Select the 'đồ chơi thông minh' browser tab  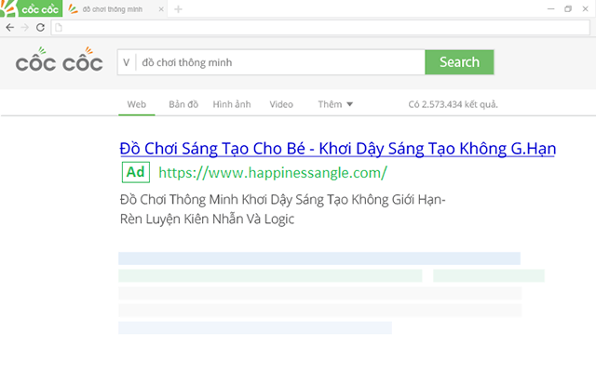tap(115, 9)
